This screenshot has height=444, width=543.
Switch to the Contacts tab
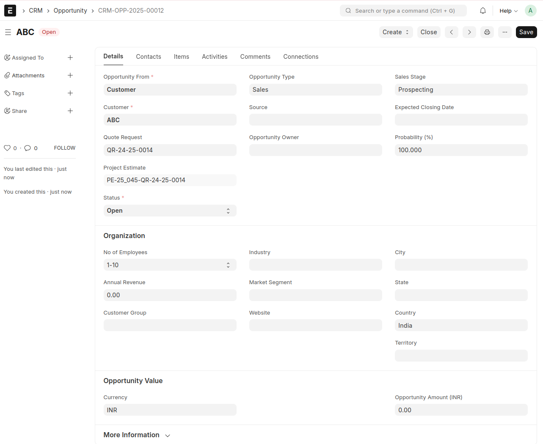[x=149, y=57]
